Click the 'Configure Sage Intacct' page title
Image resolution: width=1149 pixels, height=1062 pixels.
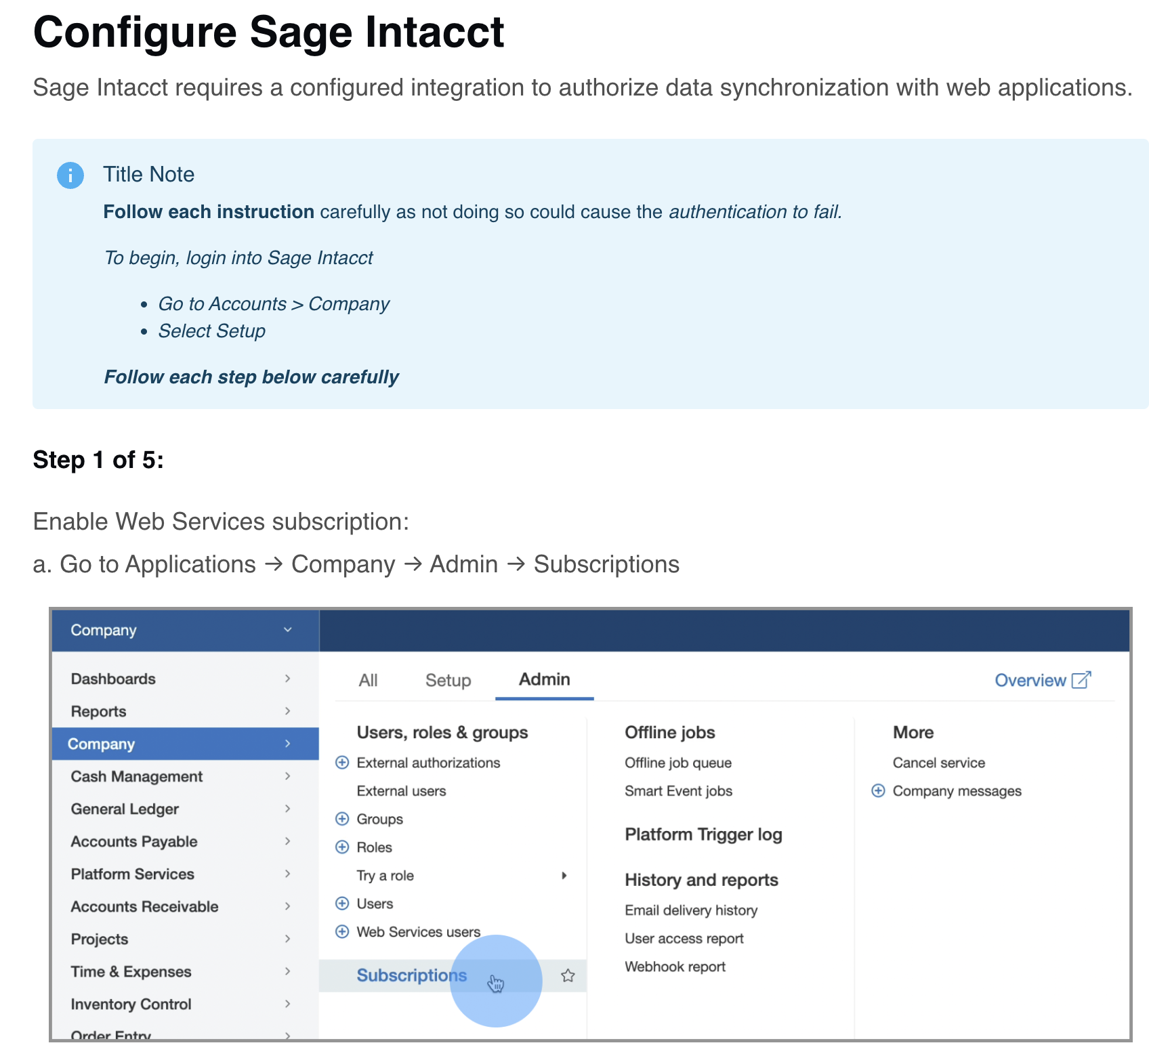tap(268, 32)
